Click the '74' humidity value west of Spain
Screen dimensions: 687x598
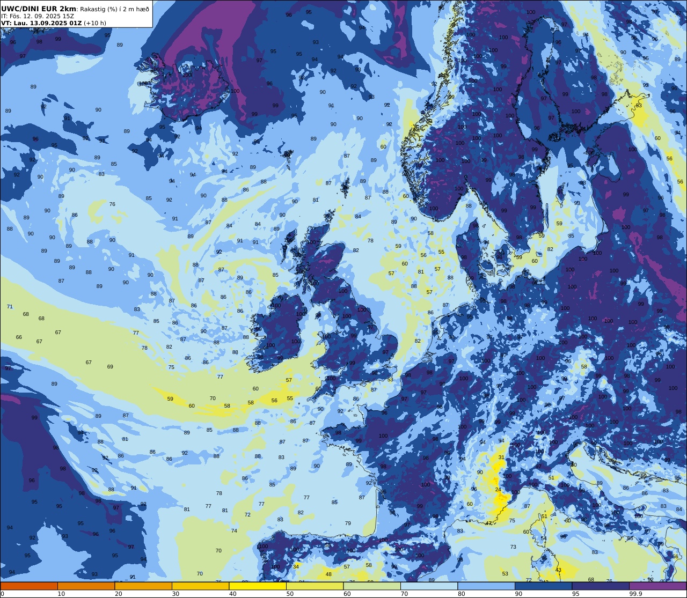click(234, 531)
